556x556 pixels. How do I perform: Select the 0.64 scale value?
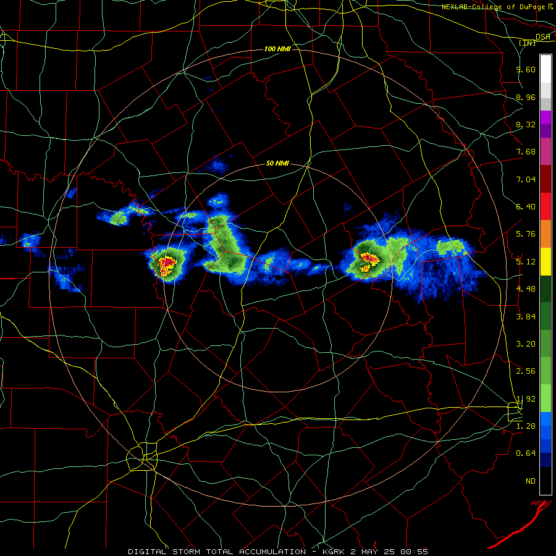[x=526, y=453]
